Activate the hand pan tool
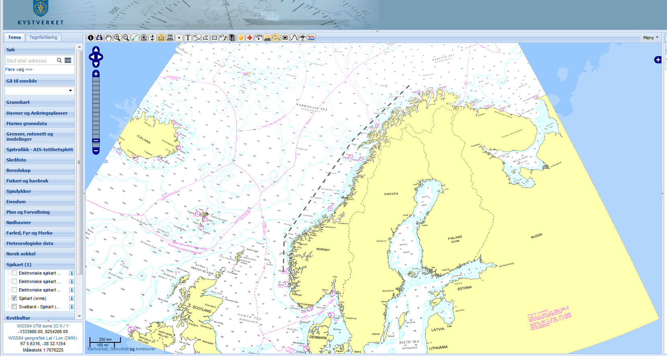The width and height of the screenshot is (667, 356). click(108, 38)
